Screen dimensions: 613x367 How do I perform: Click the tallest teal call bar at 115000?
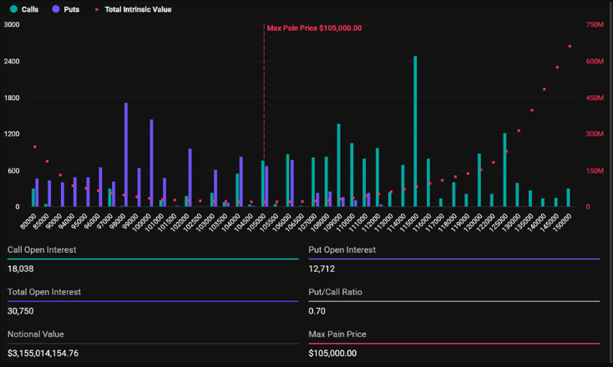(x=415, y=132)
